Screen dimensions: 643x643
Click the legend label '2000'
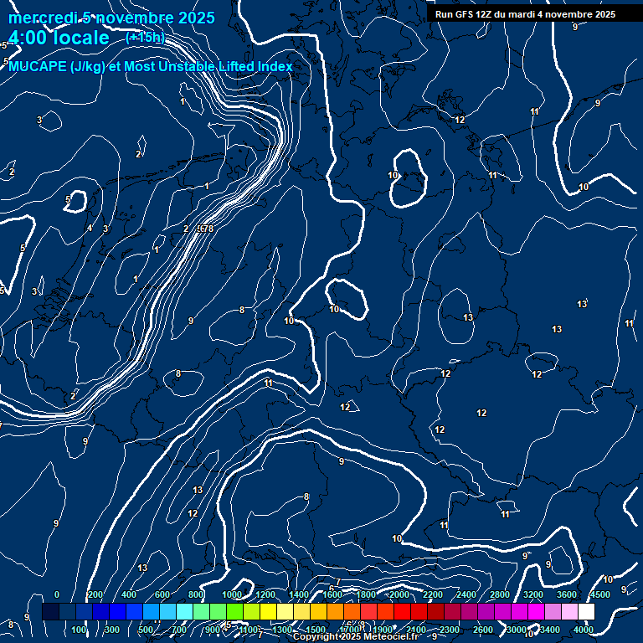point(399,594)
